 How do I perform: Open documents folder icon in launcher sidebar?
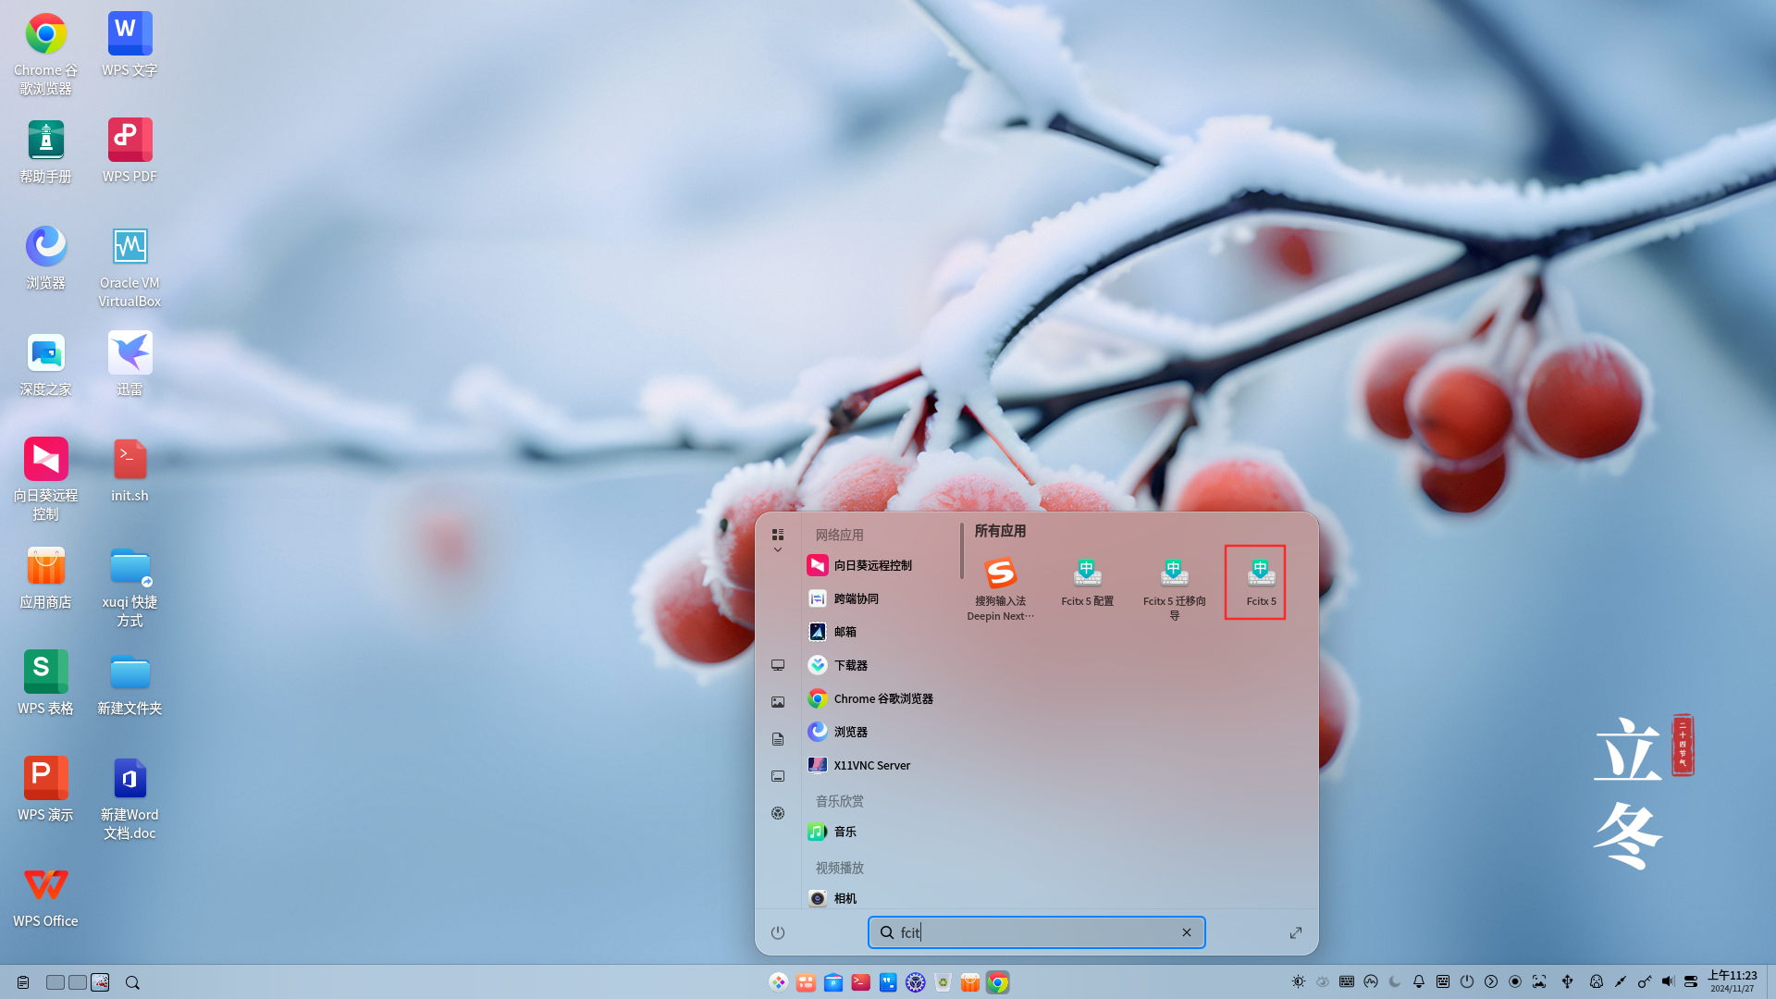(x=778, y=739)
